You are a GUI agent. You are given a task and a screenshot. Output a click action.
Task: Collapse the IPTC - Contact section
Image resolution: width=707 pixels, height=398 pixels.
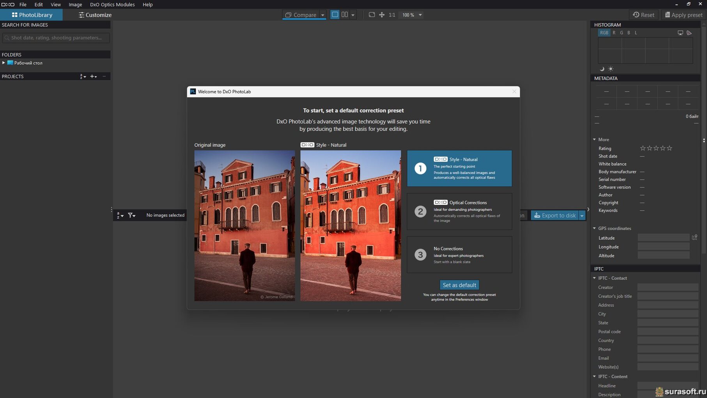[x=594, y=278]
